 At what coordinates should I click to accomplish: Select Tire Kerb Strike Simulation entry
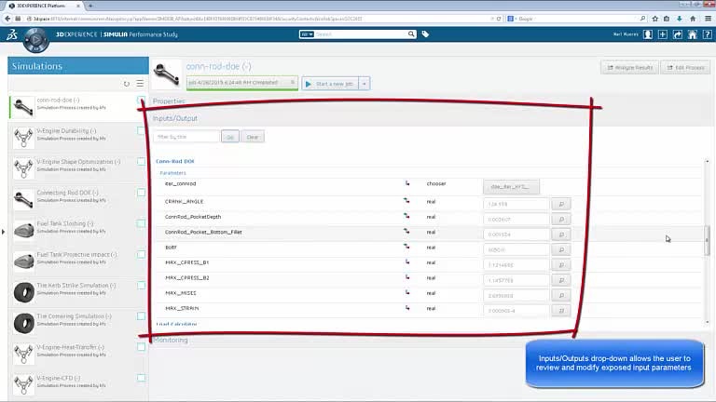pos(76,291)
